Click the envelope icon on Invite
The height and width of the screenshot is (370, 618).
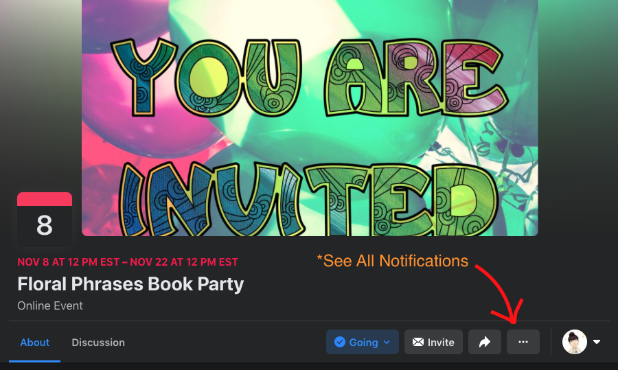pyautogui.click(x=418, y=342)
